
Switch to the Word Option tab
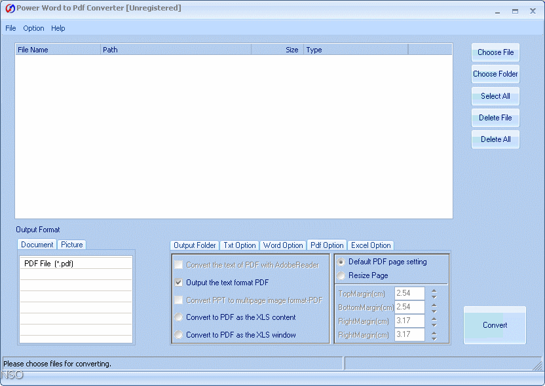pos(283,245)
